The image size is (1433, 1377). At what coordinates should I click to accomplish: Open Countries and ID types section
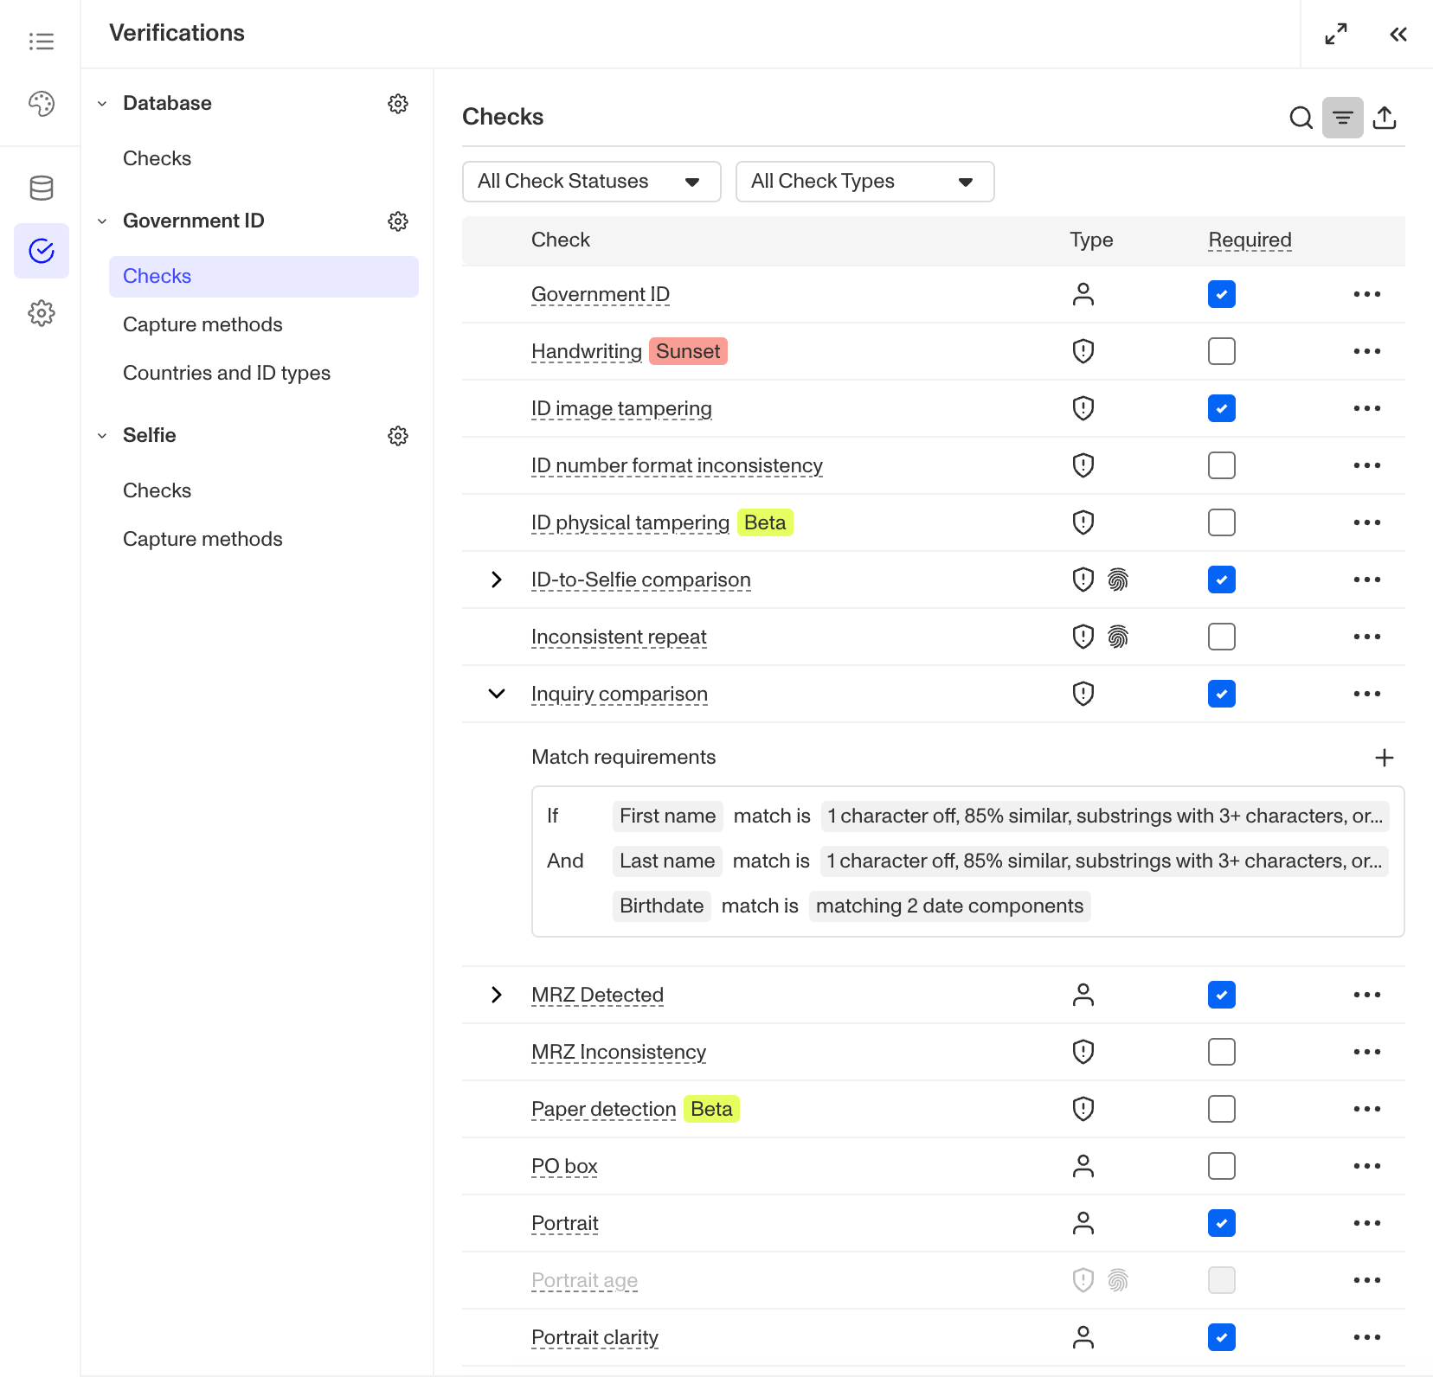click(x=227, y=373)
